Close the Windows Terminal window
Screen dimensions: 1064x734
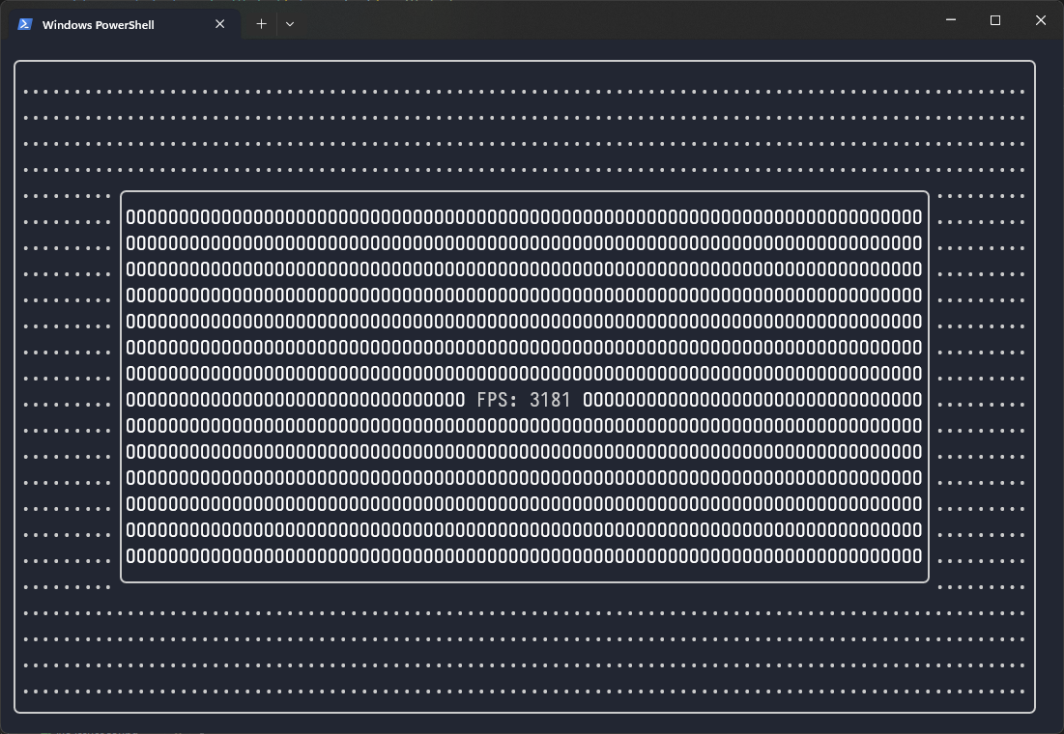click(x=1041, y=20)
